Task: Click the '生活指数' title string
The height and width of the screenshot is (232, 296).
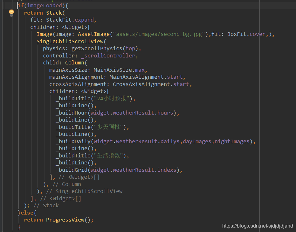Action: point(108,156)
